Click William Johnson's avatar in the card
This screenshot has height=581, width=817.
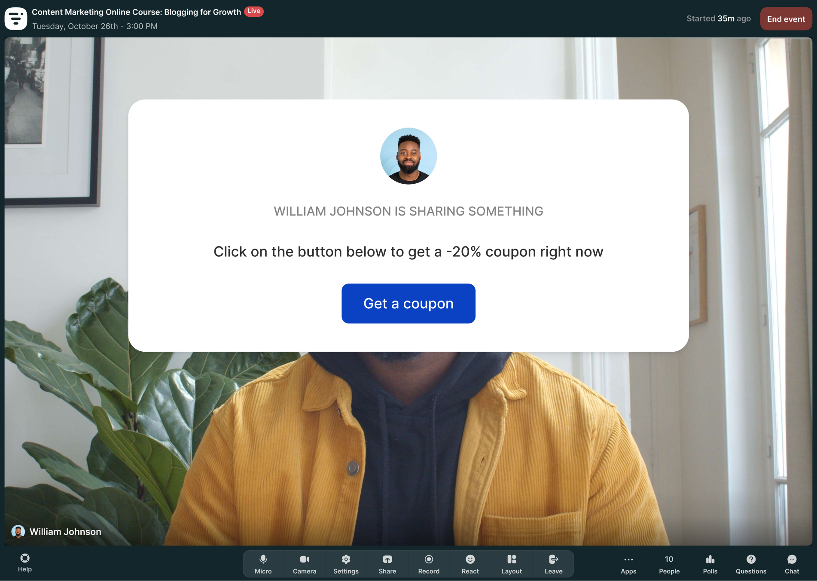tap(408, 156)
